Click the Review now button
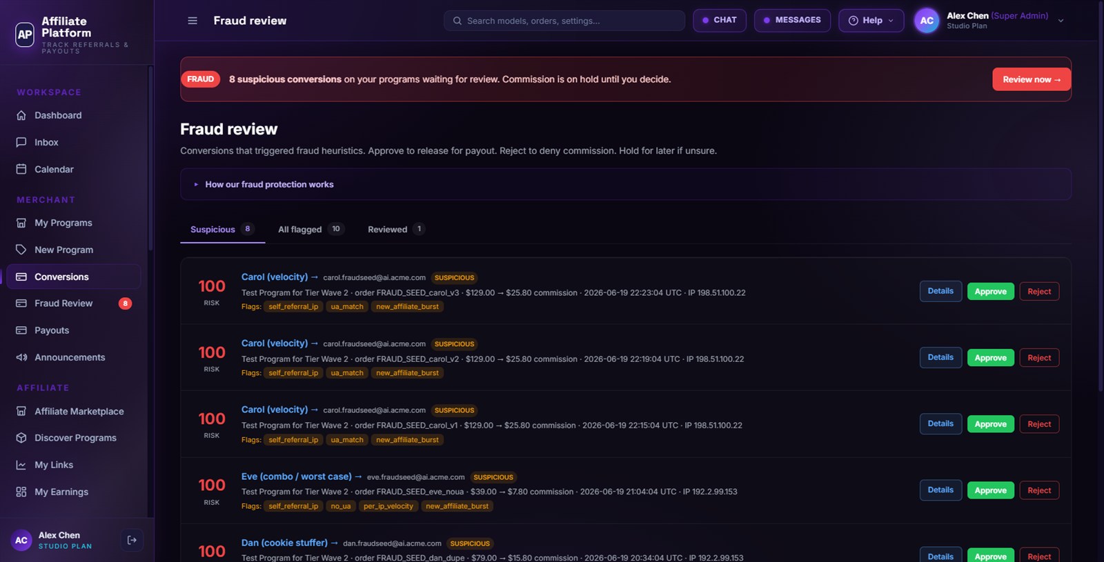Screen dimensions: 1104x562 [1032, 79]
